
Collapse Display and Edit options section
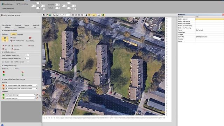[2, 30]
